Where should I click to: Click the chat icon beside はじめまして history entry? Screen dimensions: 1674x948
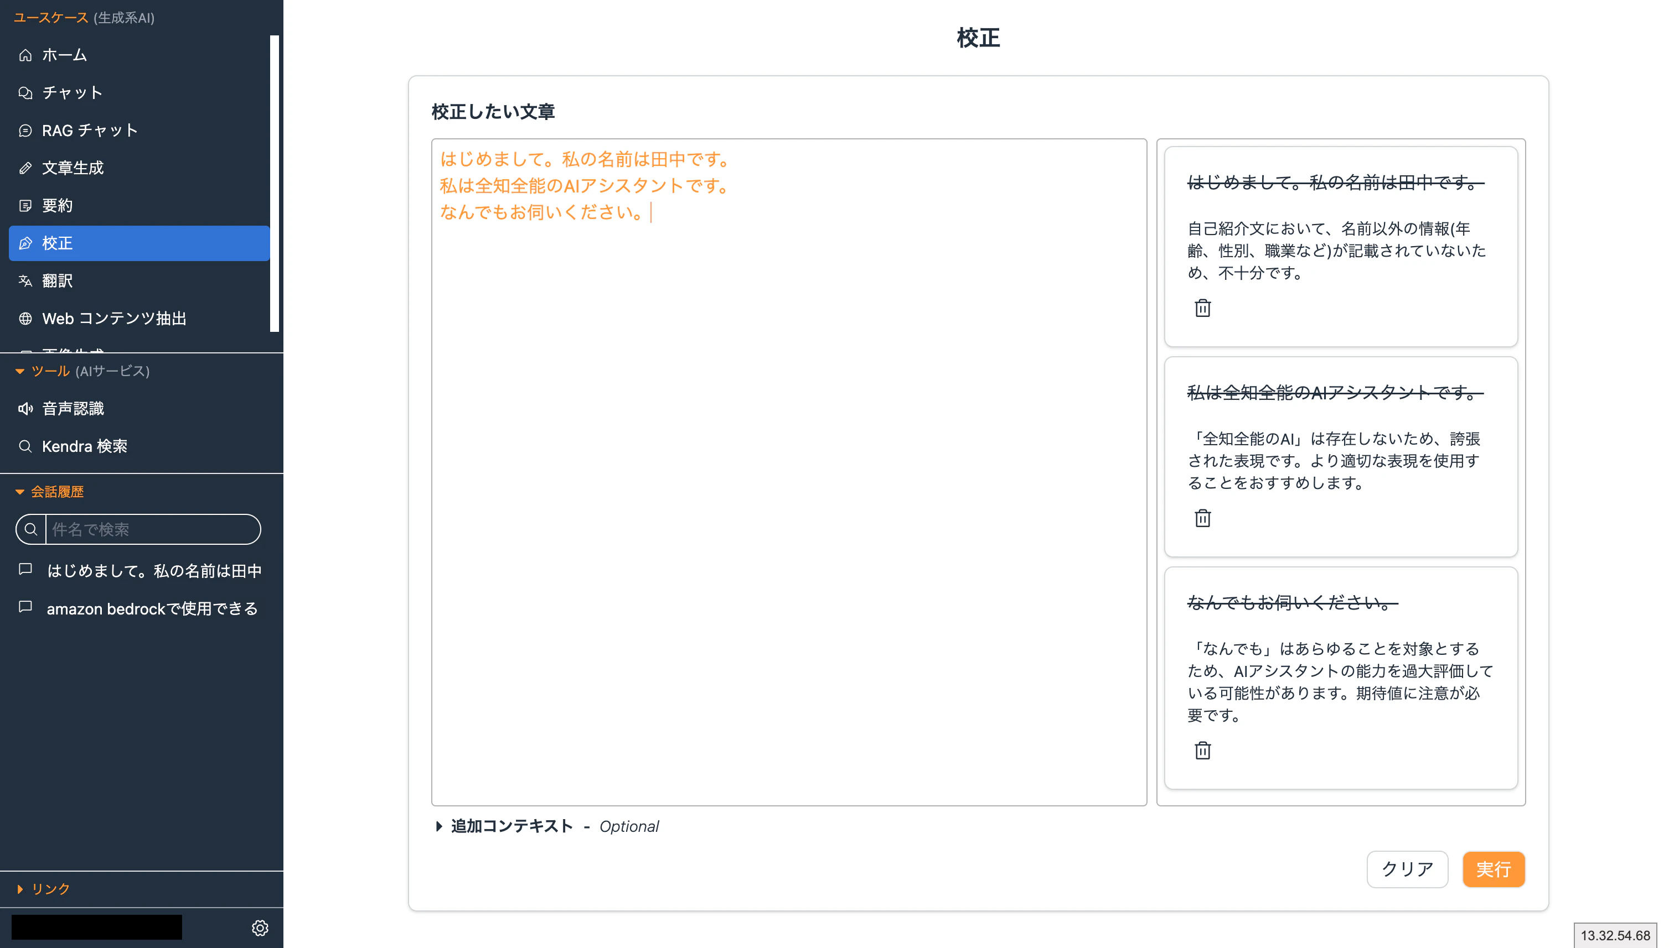pyautogui.click(x=25, y=570)
